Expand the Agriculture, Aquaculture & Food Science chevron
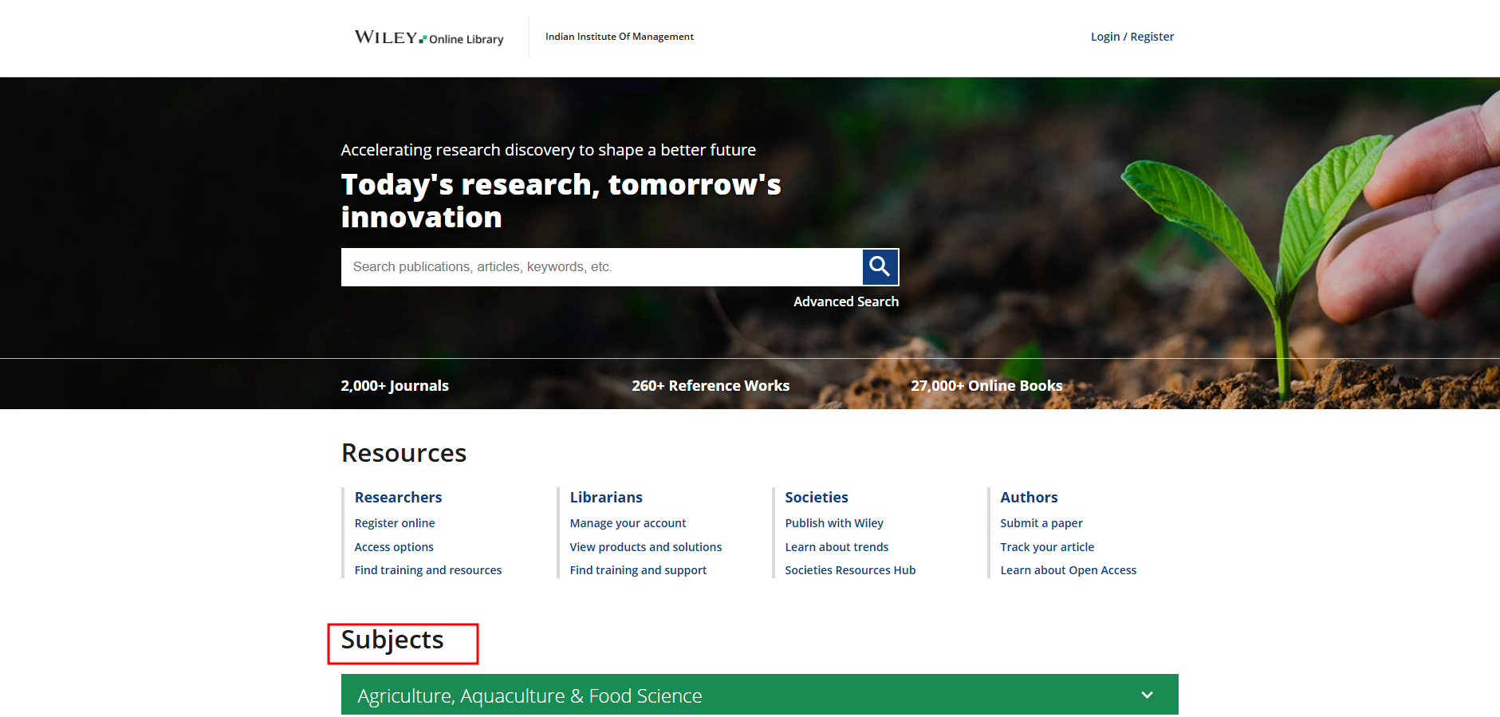This screenshot has width=1500, height=717. [x=1147, y=695]
